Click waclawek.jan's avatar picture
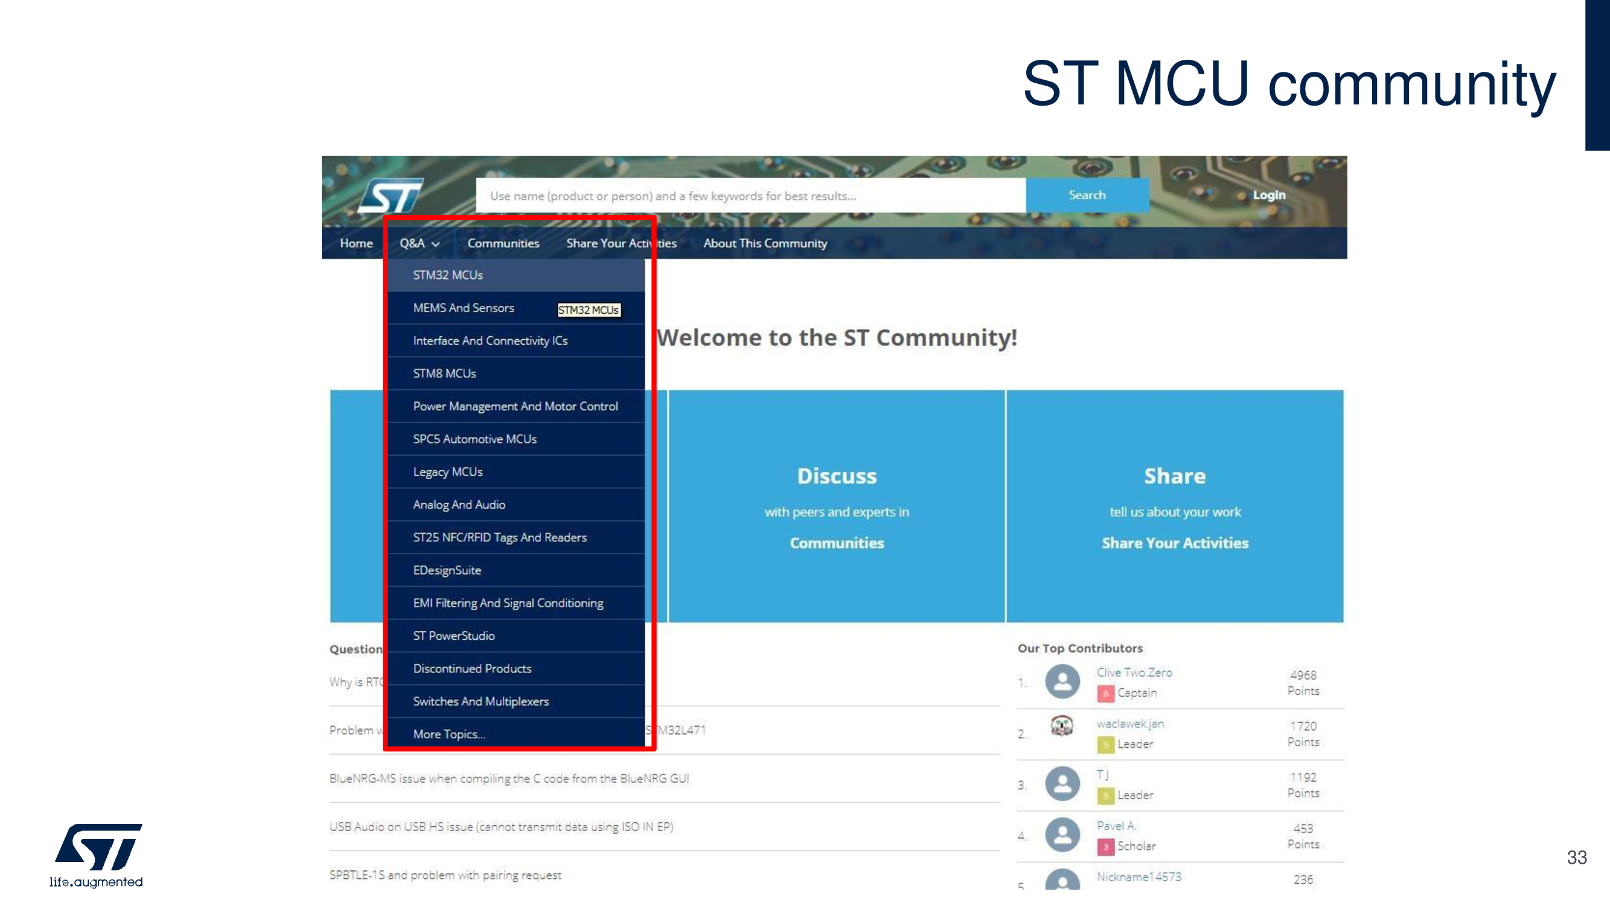The image size is (1610, 906). point(1062,726)
